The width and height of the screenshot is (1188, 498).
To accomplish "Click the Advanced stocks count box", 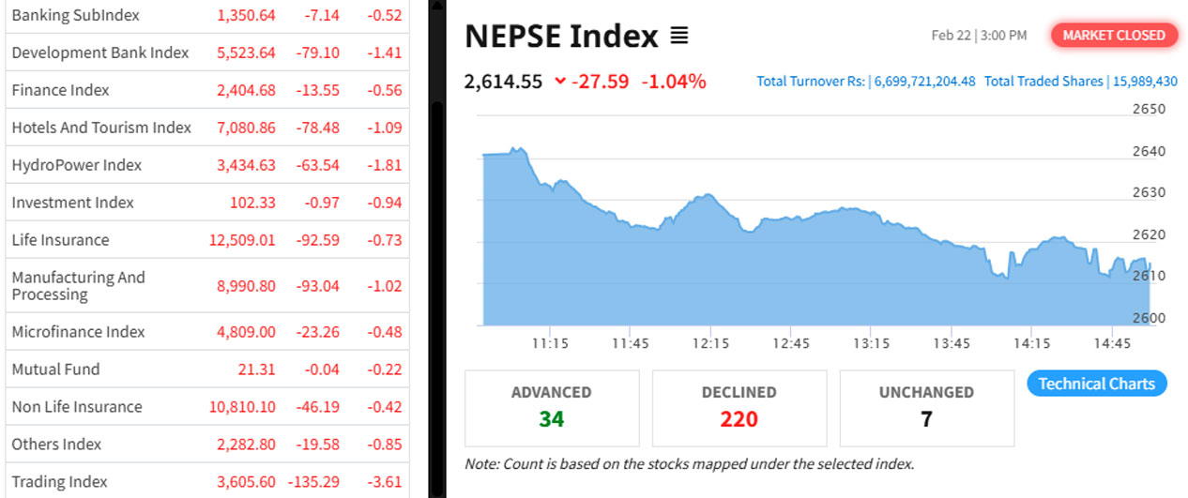I will coord(552,408).
